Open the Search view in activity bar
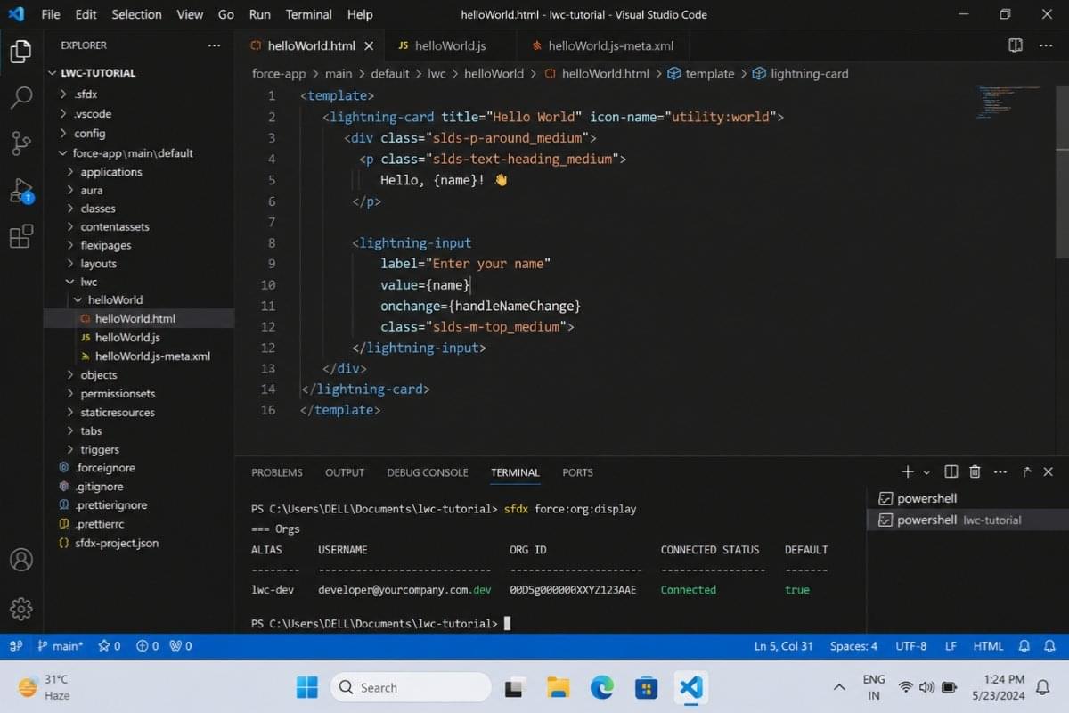Image resolution: width=1069 pixels, height=713 pixels. click(20, 97)
